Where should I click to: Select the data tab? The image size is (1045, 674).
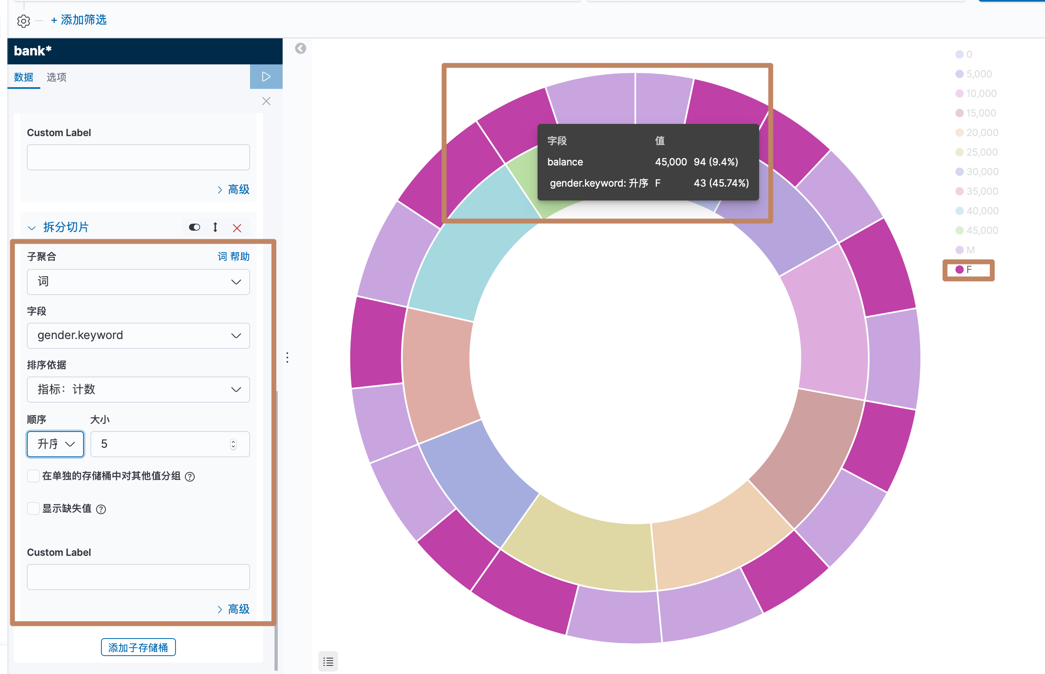23,77
